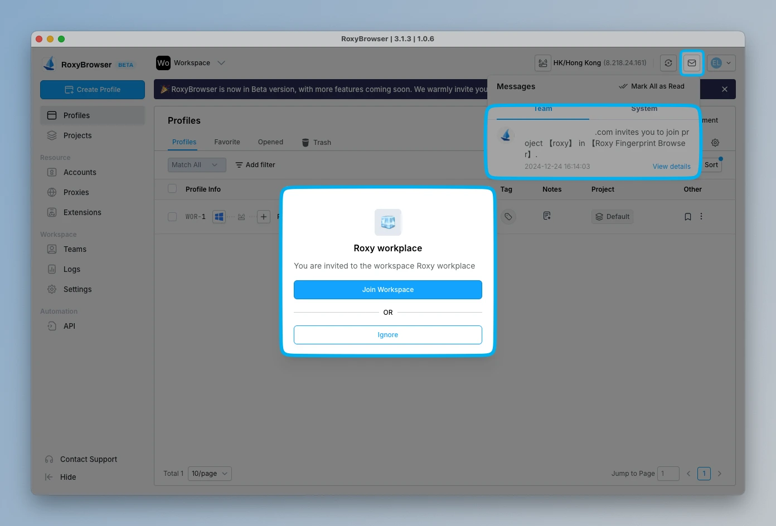776x526 pixels.
Task: Open the 10/page size dropdown
Action: point(210,474)
